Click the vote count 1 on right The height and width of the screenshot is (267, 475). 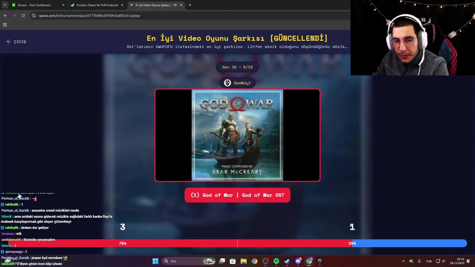352,227
